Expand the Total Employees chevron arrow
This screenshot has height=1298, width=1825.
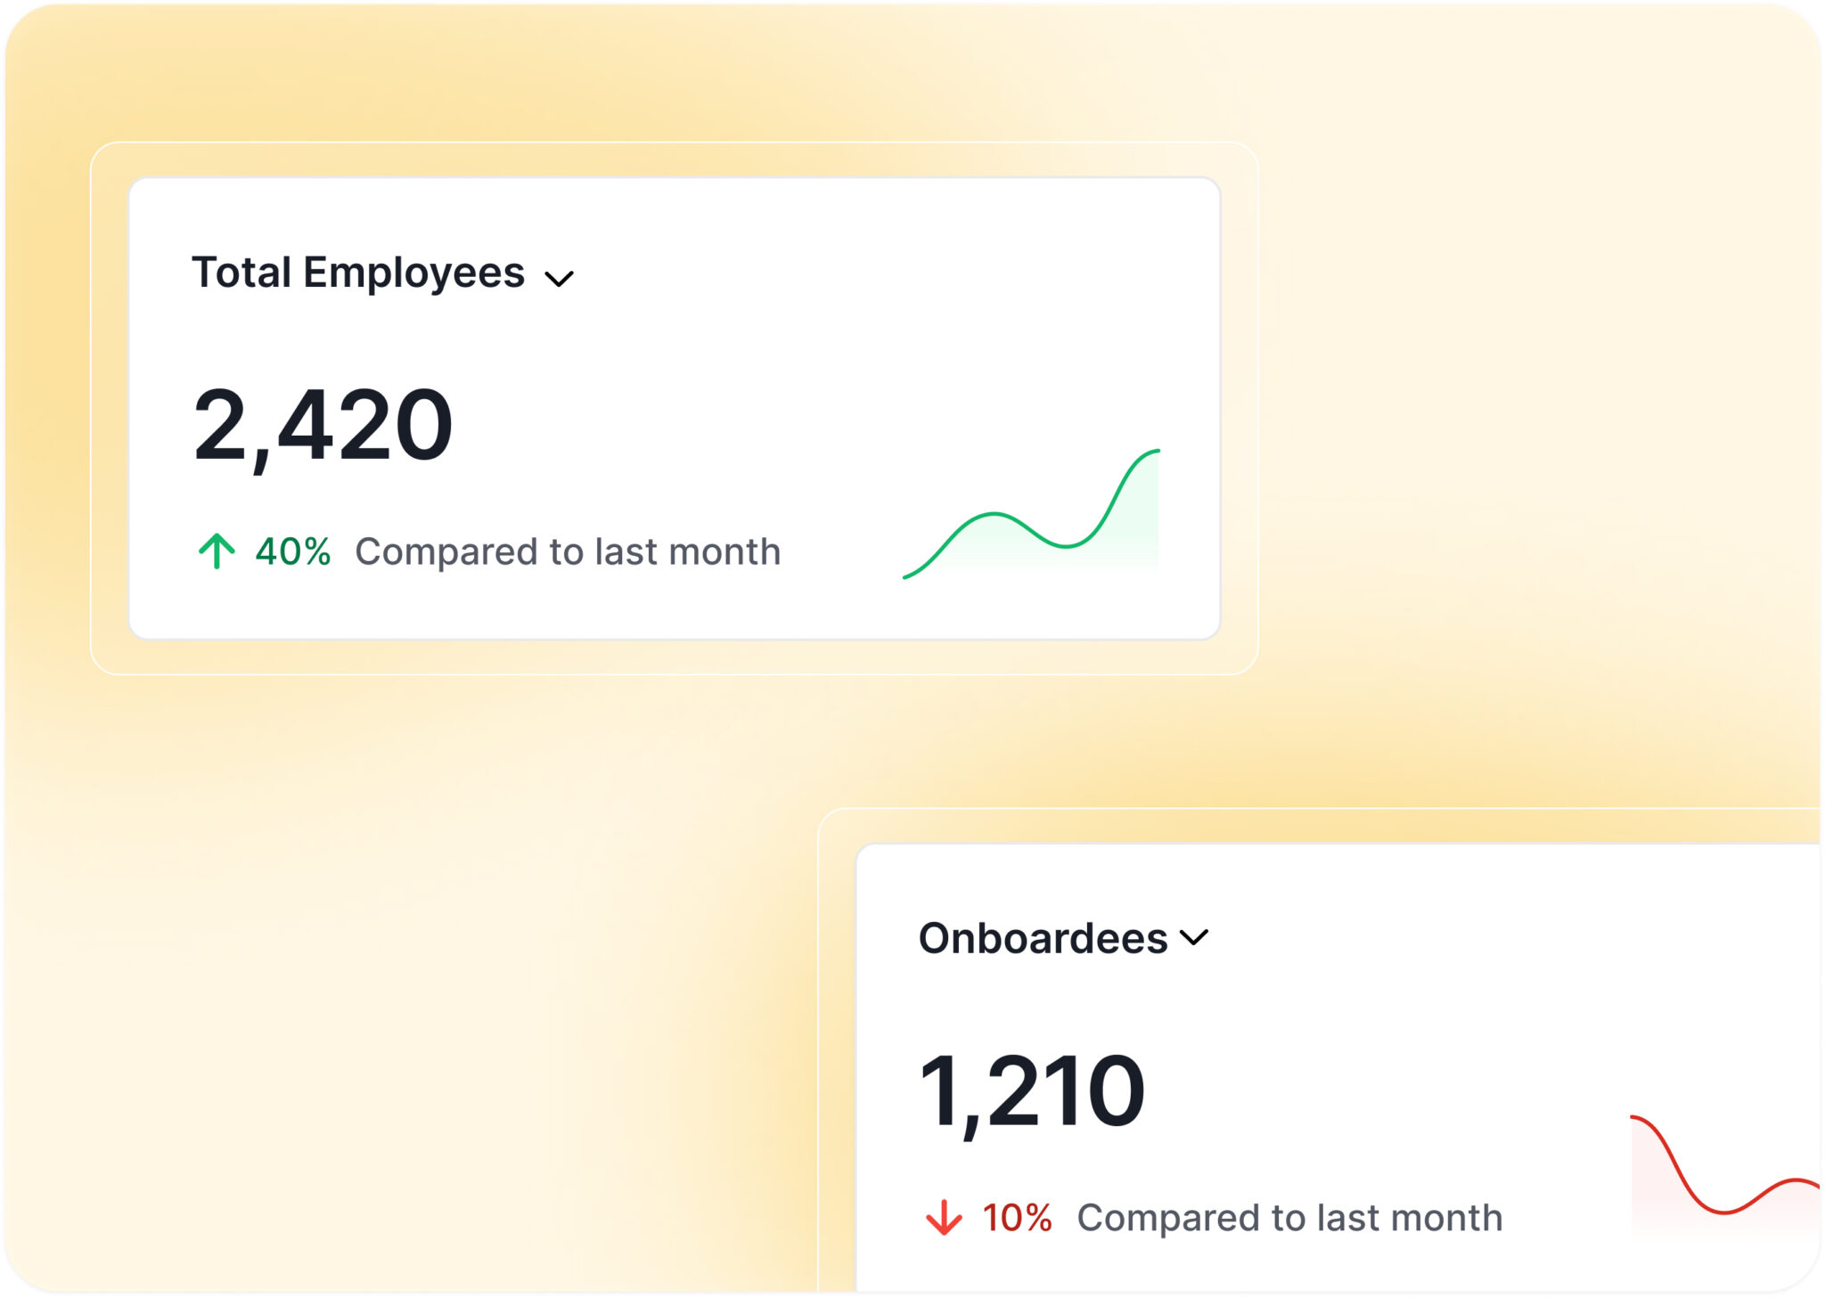[560, 279]
